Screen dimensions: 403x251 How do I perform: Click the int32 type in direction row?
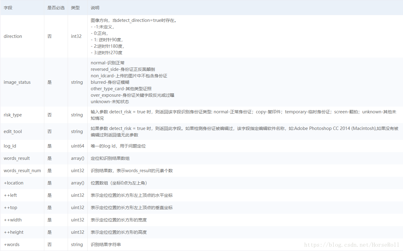[76, 36]
